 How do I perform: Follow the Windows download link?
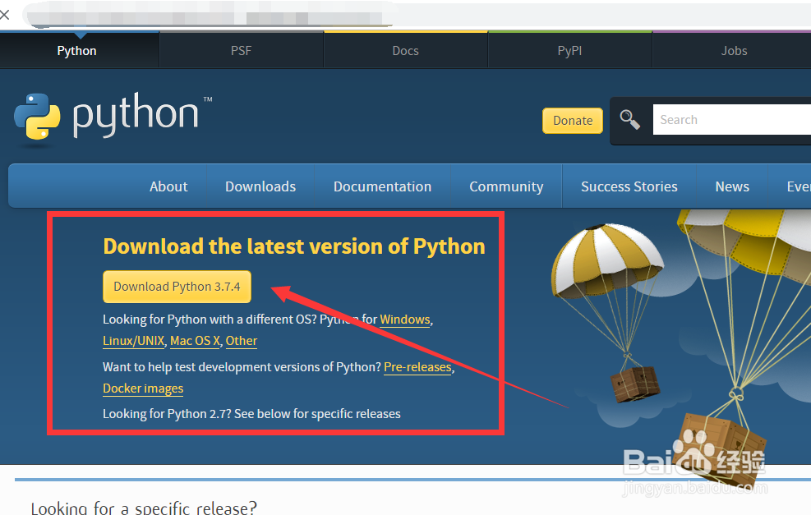(405, 320)
